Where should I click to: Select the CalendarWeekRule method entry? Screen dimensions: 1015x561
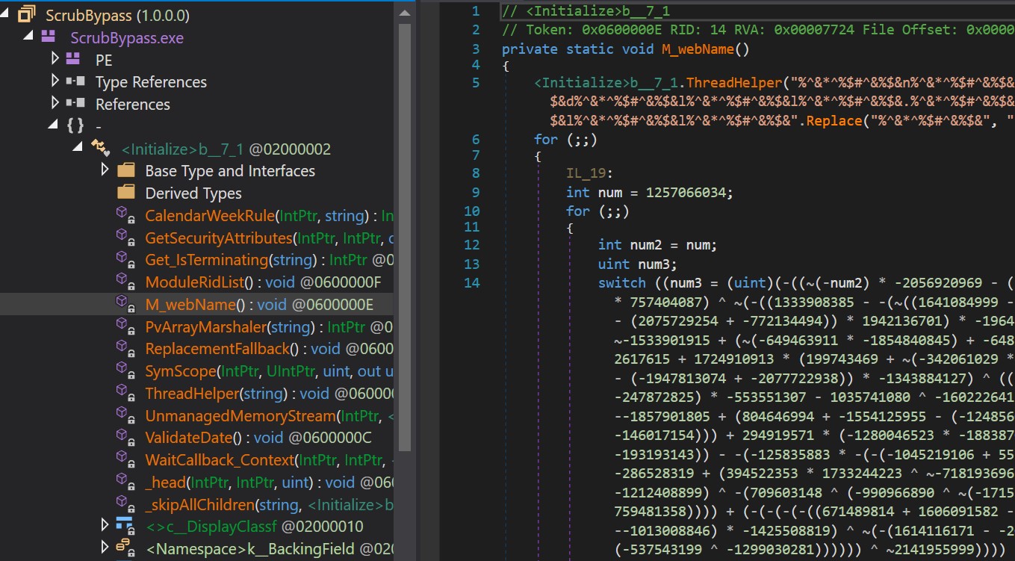pyautogui.click(x=269, y=216)
